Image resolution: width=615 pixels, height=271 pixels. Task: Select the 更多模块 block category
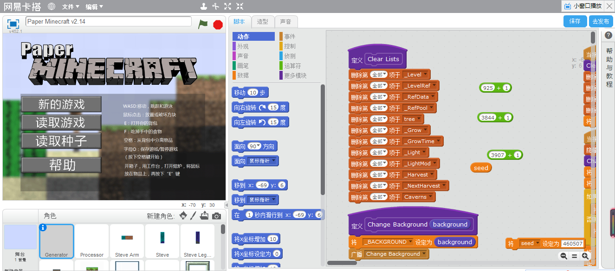click(300, 75)
